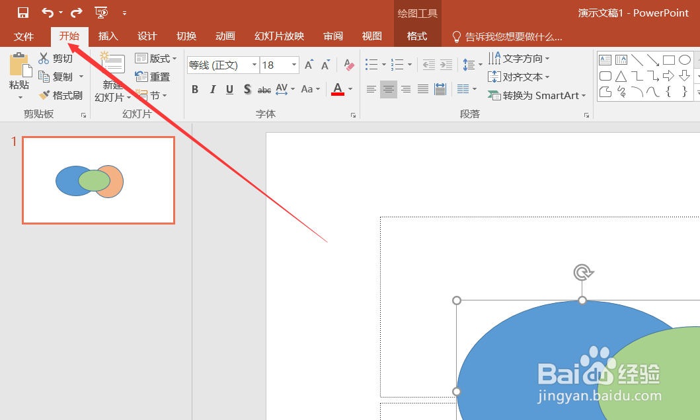Open the 动画 ribbon tab
The width and height of the screenshot is (700, 420).
[225, 36]
